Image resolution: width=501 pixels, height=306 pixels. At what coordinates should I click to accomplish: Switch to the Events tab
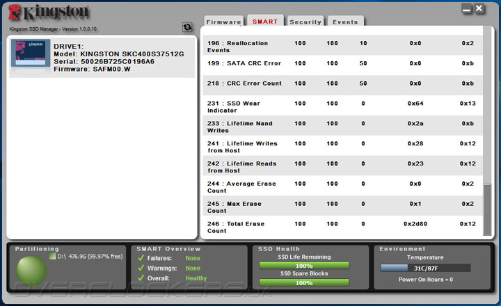(345, 22)
